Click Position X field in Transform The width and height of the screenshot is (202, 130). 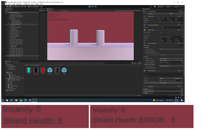point(164,19)
